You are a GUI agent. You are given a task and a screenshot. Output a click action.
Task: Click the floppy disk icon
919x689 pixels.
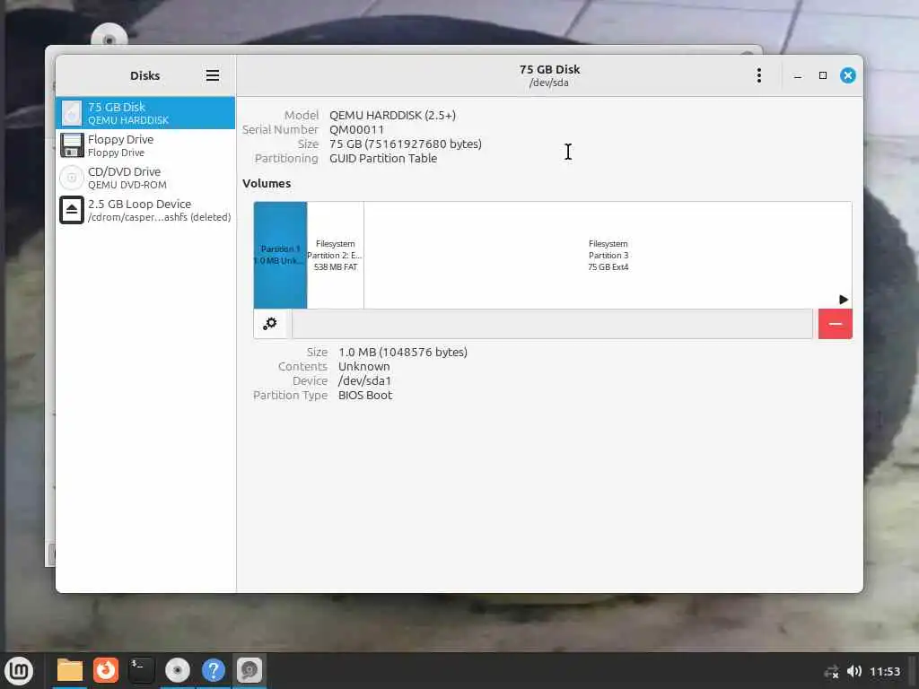[72, 145]
